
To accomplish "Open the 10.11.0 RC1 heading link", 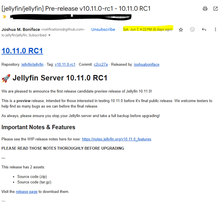I will pos(22,51).
